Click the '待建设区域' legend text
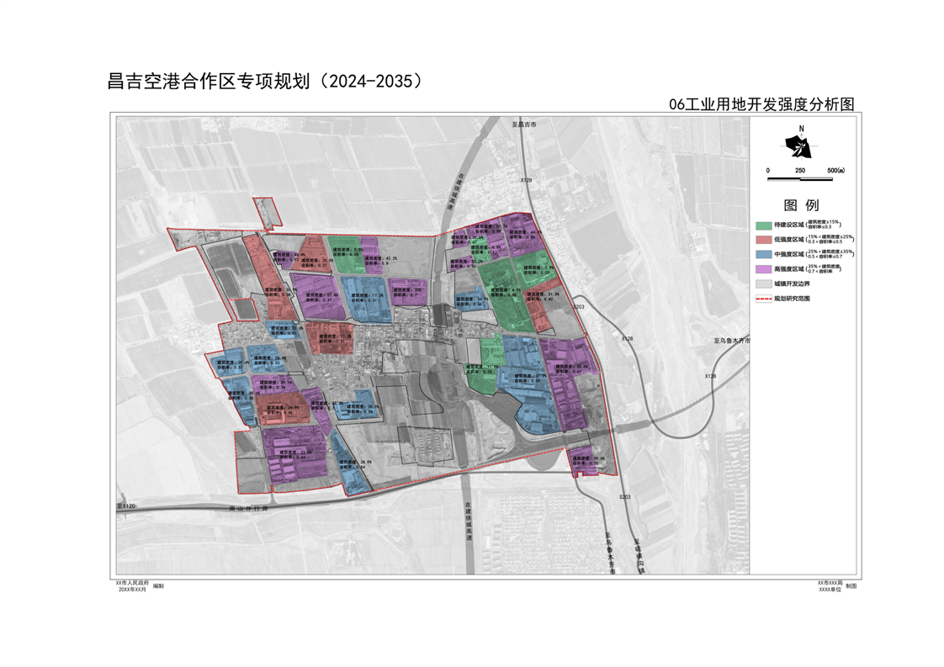The image size is (944, 667). 789,225
